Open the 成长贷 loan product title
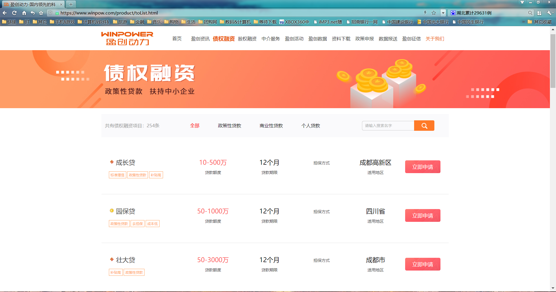 coord(125,163)
